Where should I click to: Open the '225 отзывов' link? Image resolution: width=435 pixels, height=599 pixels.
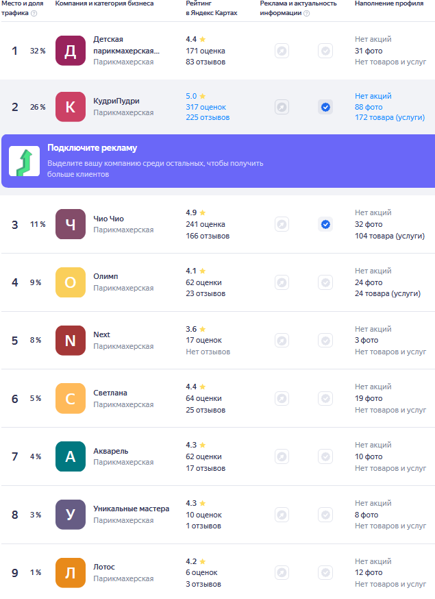click(x=208, y=117)
